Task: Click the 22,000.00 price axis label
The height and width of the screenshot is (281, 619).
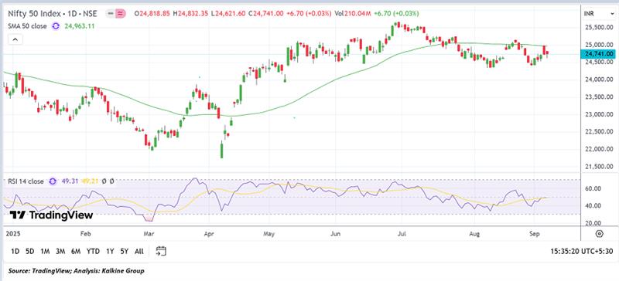Action: pos(599,149)
